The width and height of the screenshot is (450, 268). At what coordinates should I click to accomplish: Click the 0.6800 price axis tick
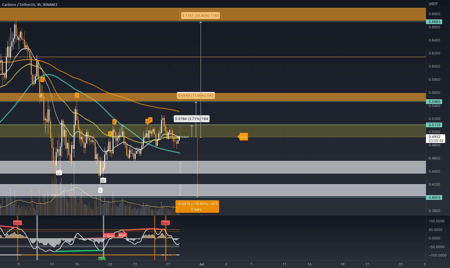pyautogui.click(x=434, y=14)
